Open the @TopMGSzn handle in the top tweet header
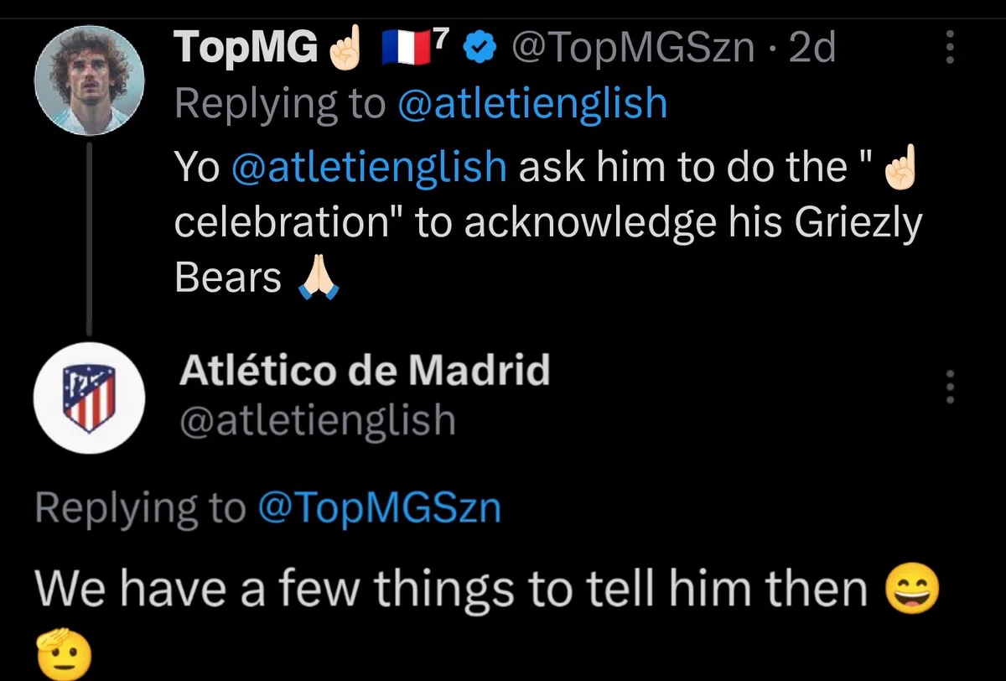 tap(632, 49)
